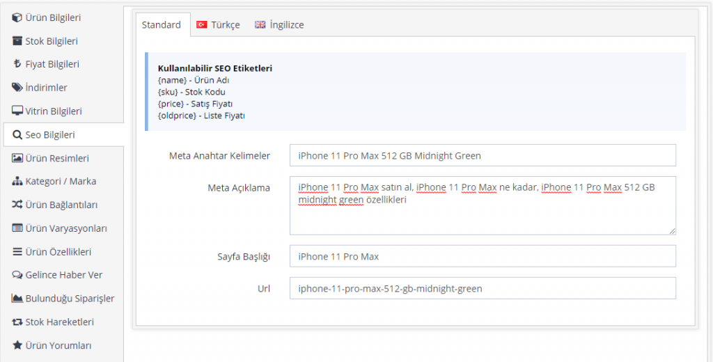This screenshot has height=362, width=713.
Task: Click the {price} - Satış Fiyatı tag line
Action: (195, 104)
